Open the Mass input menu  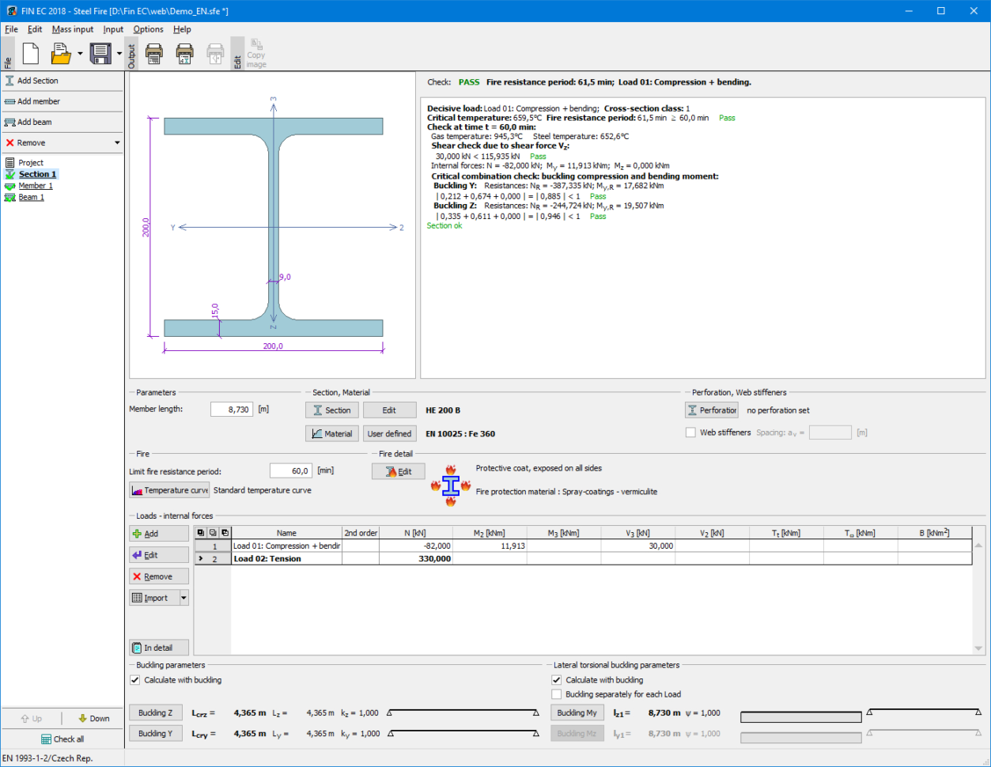tap(72, 29)
